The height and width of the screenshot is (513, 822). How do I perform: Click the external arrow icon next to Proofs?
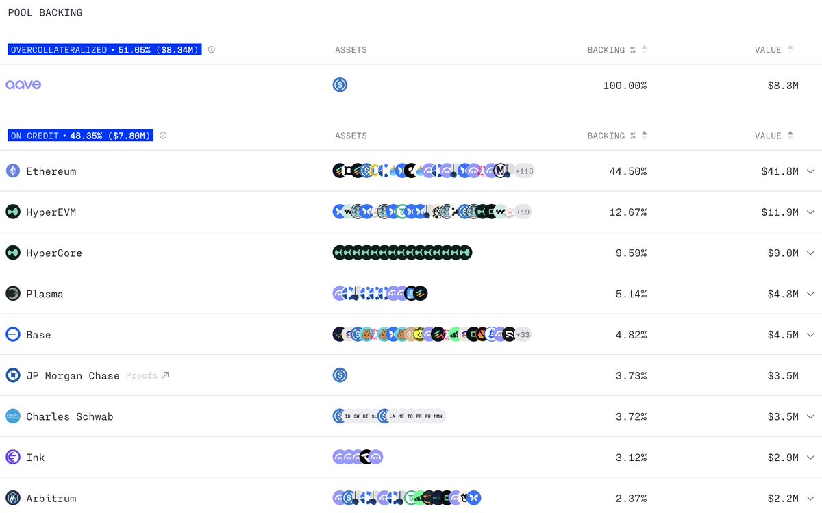tap(164, 375)
